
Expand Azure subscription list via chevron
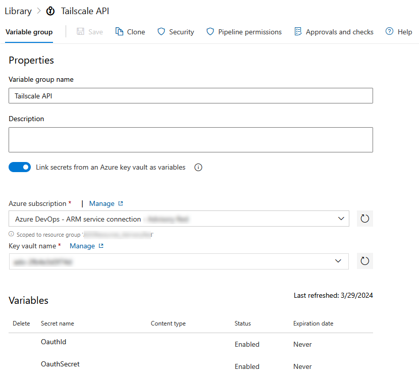[x=341, y=219]
